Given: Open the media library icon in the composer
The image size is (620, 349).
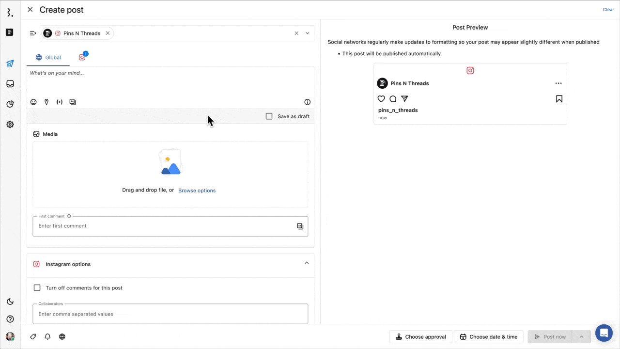Looking at the screenshot, I should [73, 102].
